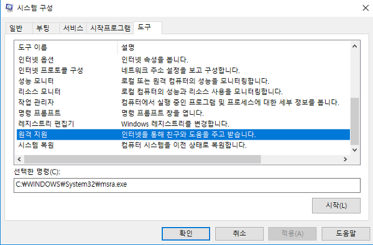Click the 시스템 구성 title bar icon

point(9,8)
